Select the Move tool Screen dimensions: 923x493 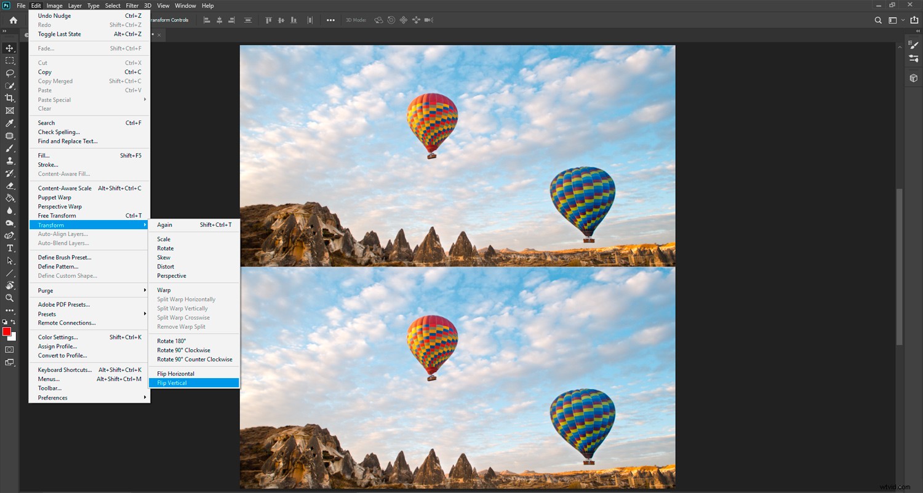click(x=9, y=47)
